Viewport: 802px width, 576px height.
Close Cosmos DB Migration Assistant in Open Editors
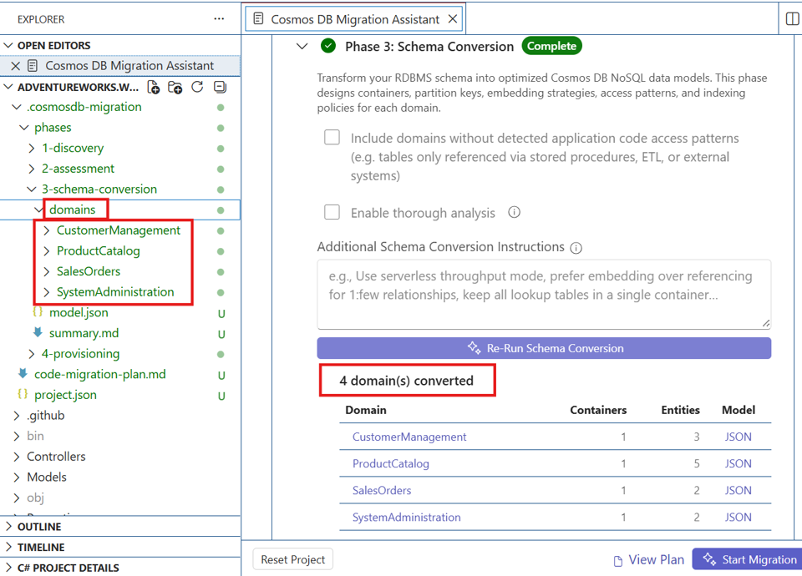click(x=15, y=66)
